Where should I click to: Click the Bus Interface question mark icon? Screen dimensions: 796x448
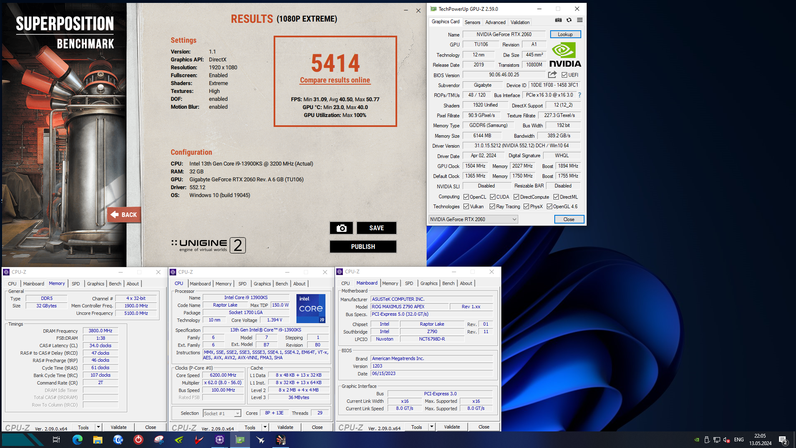pyautogui.click(x=580, y=95)
